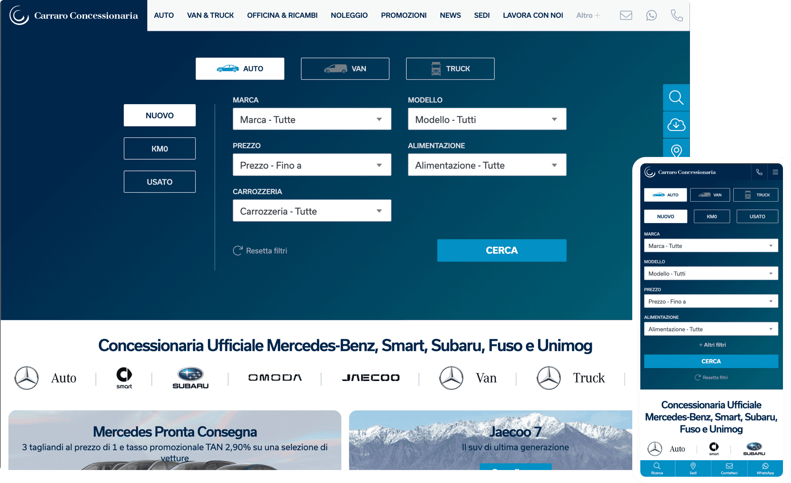This screenshot has width=791, height=483.
Task: Open the email envelope icon in header
Action: [626, 16]
